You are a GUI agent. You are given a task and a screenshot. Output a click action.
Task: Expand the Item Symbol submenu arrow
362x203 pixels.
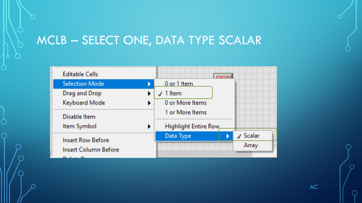[x=150, y=126]
